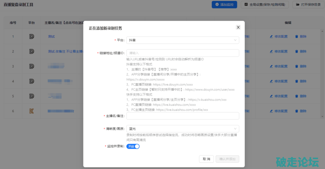This screenshot has height=169, width=325.
Task: Expand the 清晰度/画质 dropdown showing 蓝光
Action: point(182,129)
